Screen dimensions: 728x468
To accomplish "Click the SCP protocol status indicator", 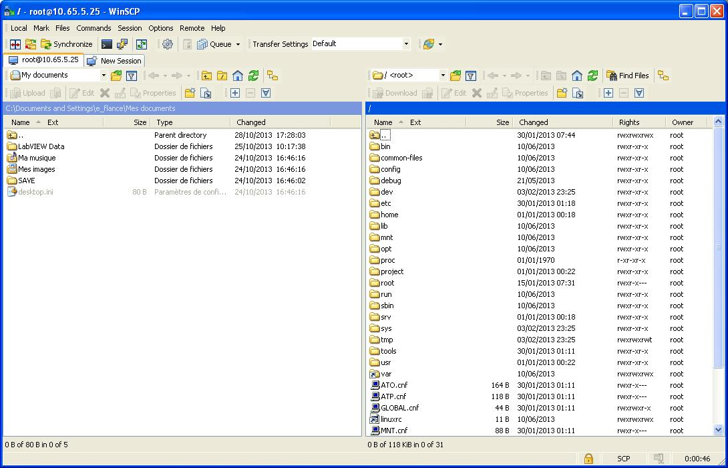I will pos(624,459).
